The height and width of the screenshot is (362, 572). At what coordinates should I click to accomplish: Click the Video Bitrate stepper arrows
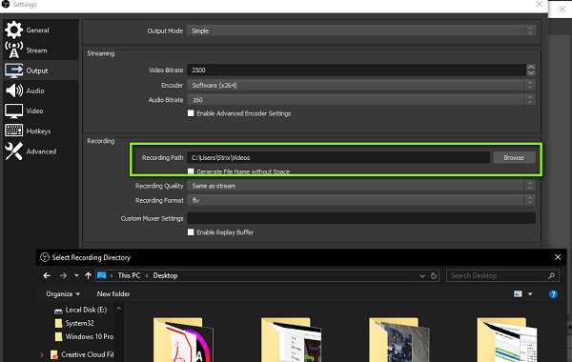tap(530, 70)
